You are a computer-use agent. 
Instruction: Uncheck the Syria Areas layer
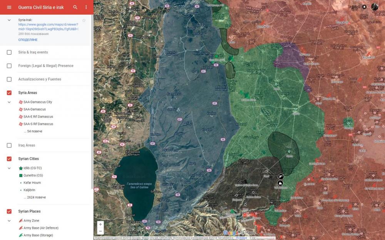9,93
